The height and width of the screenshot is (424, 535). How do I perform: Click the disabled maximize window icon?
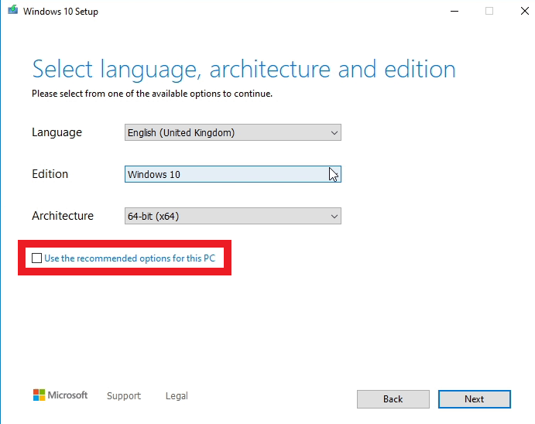(489, 12)
